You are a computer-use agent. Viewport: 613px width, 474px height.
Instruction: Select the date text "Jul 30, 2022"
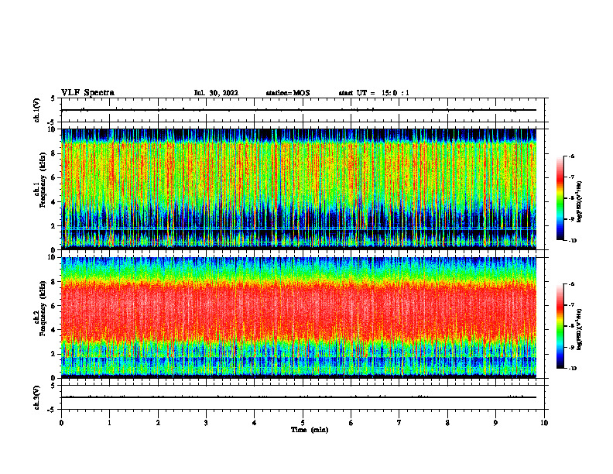coord(216,93)
